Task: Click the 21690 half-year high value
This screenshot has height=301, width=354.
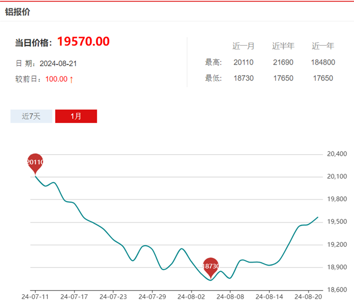Action: [283, 62]
